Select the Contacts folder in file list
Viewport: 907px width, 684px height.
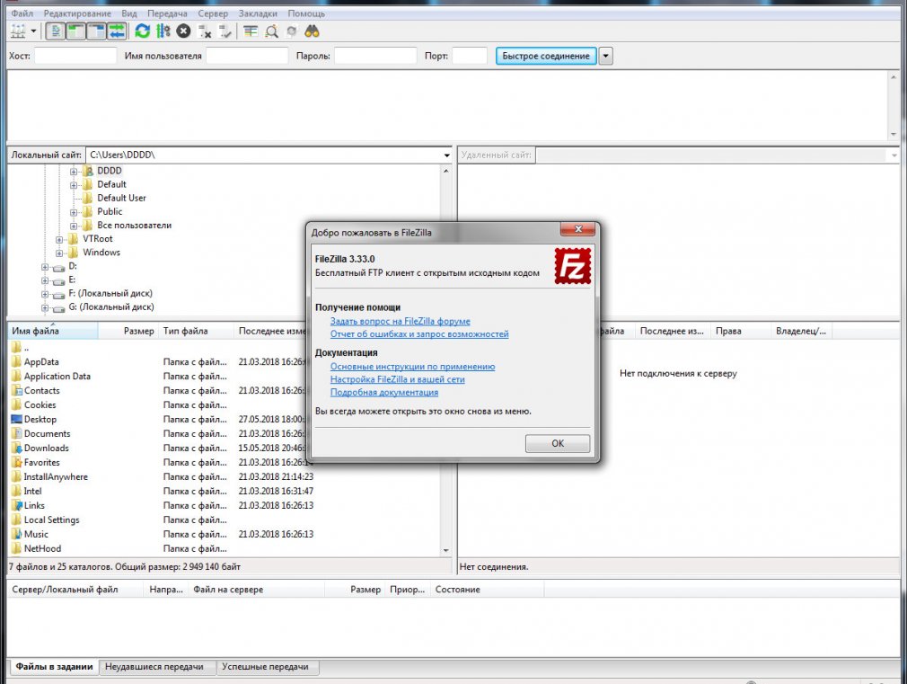41,391
